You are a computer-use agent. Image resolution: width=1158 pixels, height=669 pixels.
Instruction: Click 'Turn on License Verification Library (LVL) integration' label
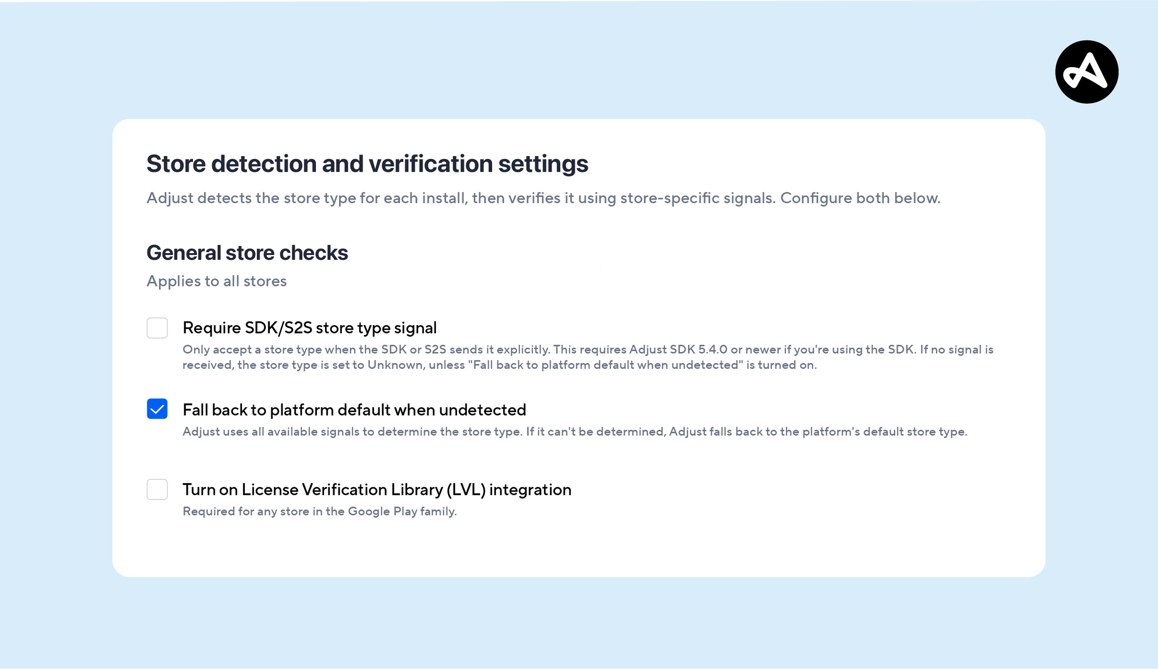(x=377, y=490)
